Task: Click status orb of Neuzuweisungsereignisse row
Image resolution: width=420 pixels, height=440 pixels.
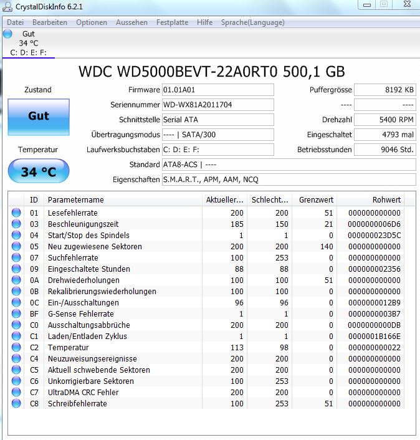Action: pyautogui.click(x=16, y=358)
